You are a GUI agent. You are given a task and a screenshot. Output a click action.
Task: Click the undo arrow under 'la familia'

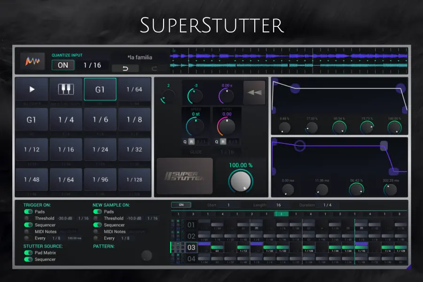pos(125,69)
